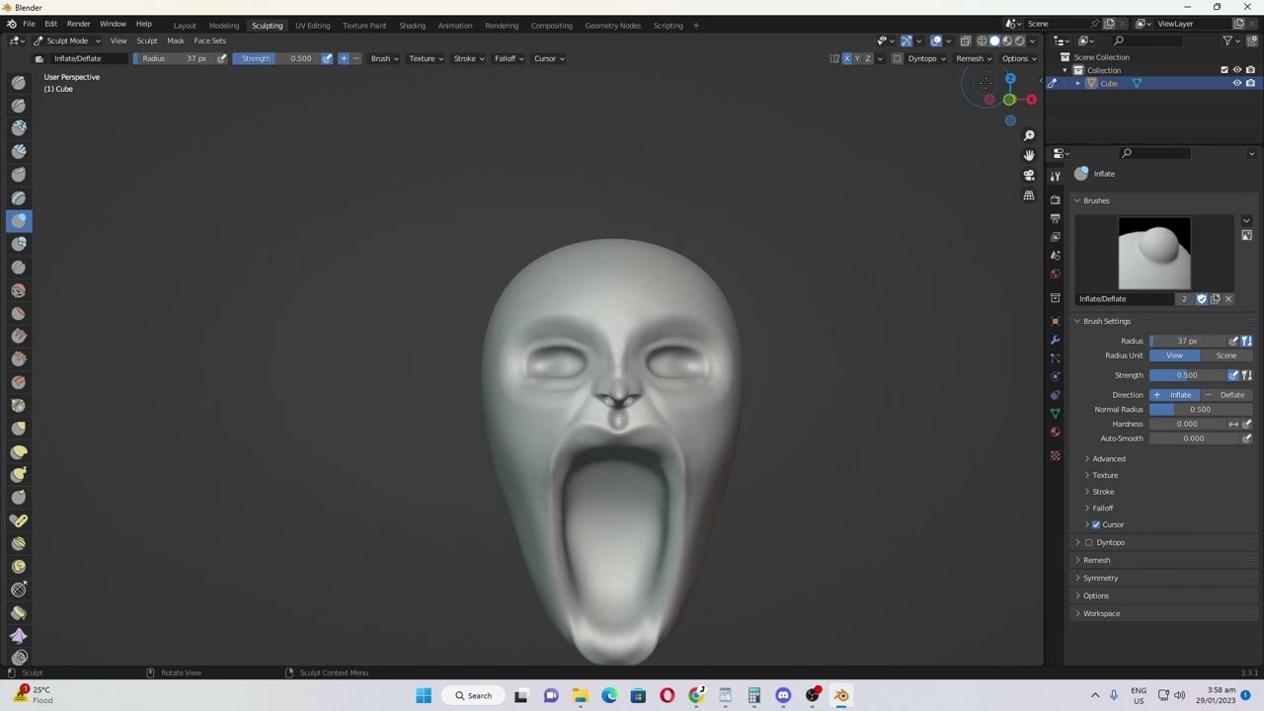The height and width of the screenshot is (711, 1264).
Task: Toggle Y axis symmetry button
Action: click(x=857, y=58)
